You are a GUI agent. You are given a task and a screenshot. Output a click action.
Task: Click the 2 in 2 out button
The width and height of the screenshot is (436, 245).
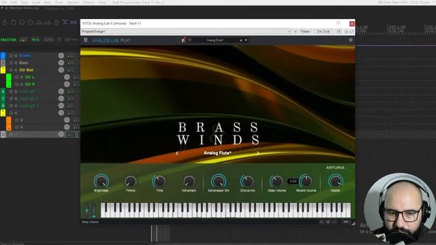pyautogui.click(x=323, y=31)
